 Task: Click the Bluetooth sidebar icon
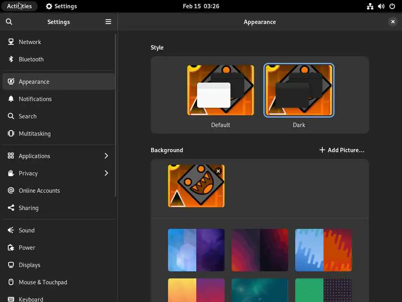[11, 59]
